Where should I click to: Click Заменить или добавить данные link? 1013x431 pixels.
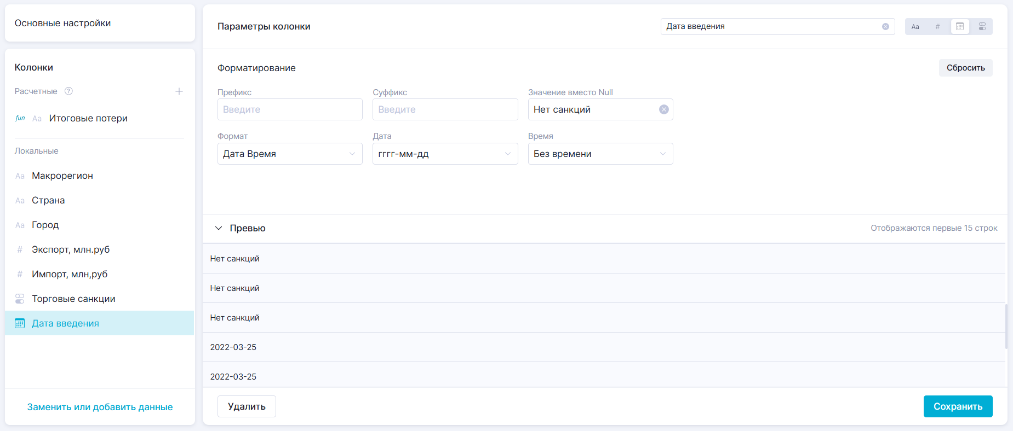[x=100, y=407]
